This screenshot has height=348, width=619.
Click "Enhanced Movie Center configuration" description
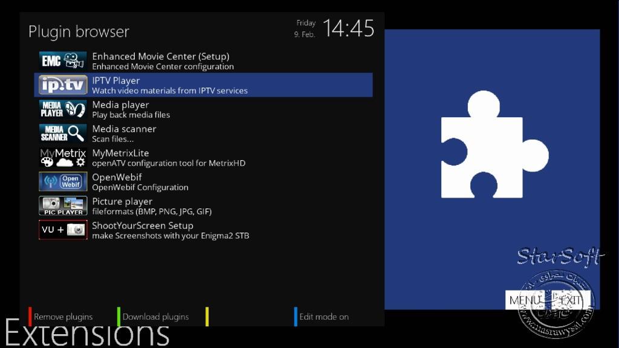pos(163,66)
